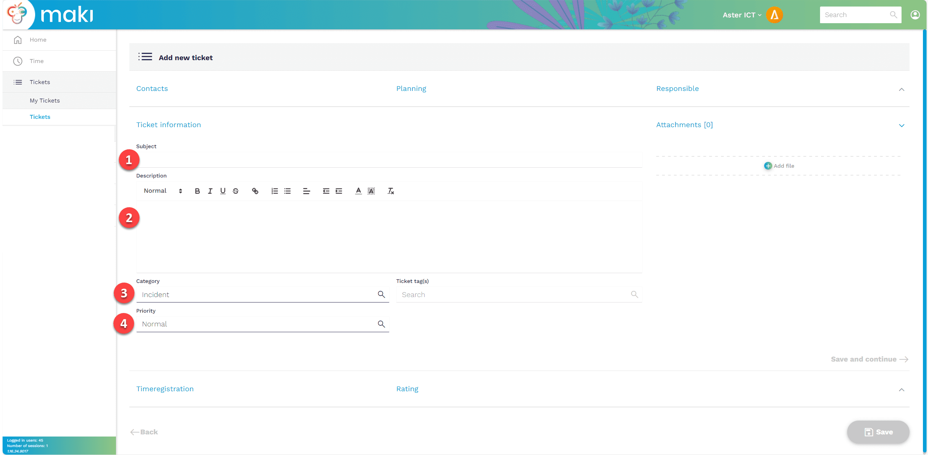Open the user profile icon
Viewport: 928px width, 455px height.
[x=915, y=15]
